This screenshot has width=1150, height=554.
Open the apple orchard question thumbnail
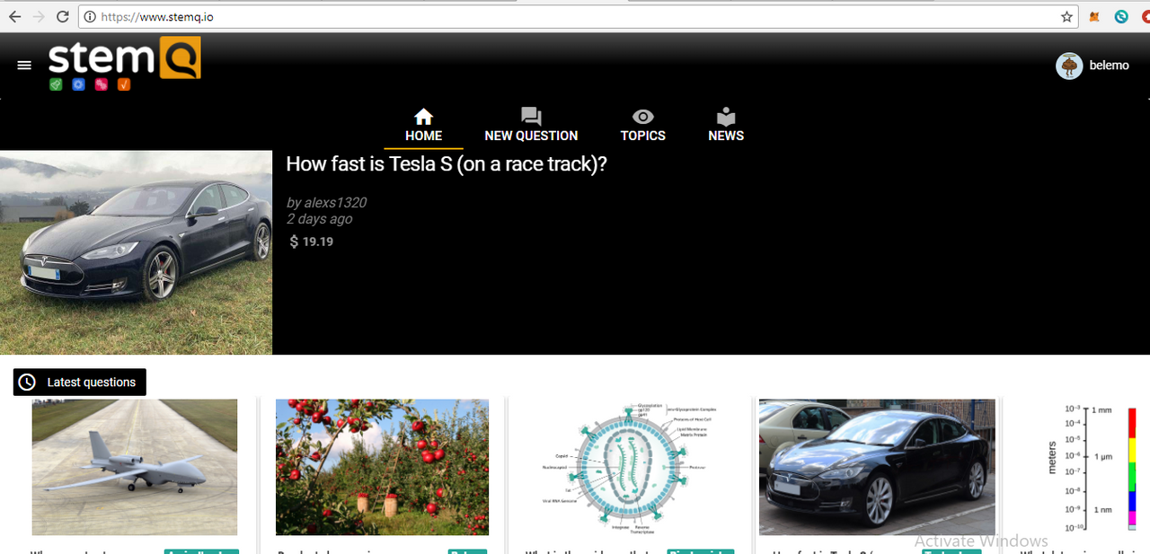coord(382,467)
